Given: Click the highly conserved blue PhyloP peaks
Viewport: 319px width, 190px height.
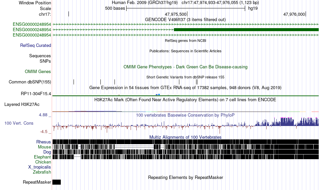Looking at the screenshot, I should 286,122.
